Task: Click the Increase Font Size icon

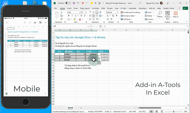Action: (81, 16)
